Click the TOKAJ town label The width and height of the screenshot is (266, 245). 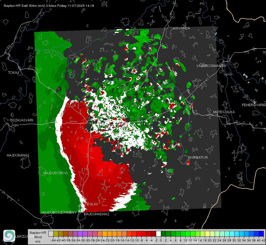pos(13,73)
